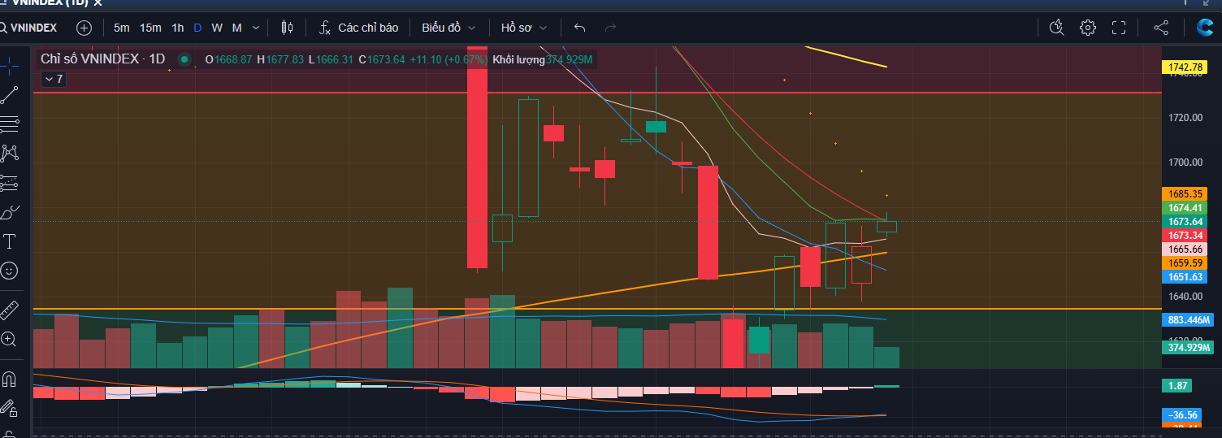Select the brush drawing tool

pos(10,213)
